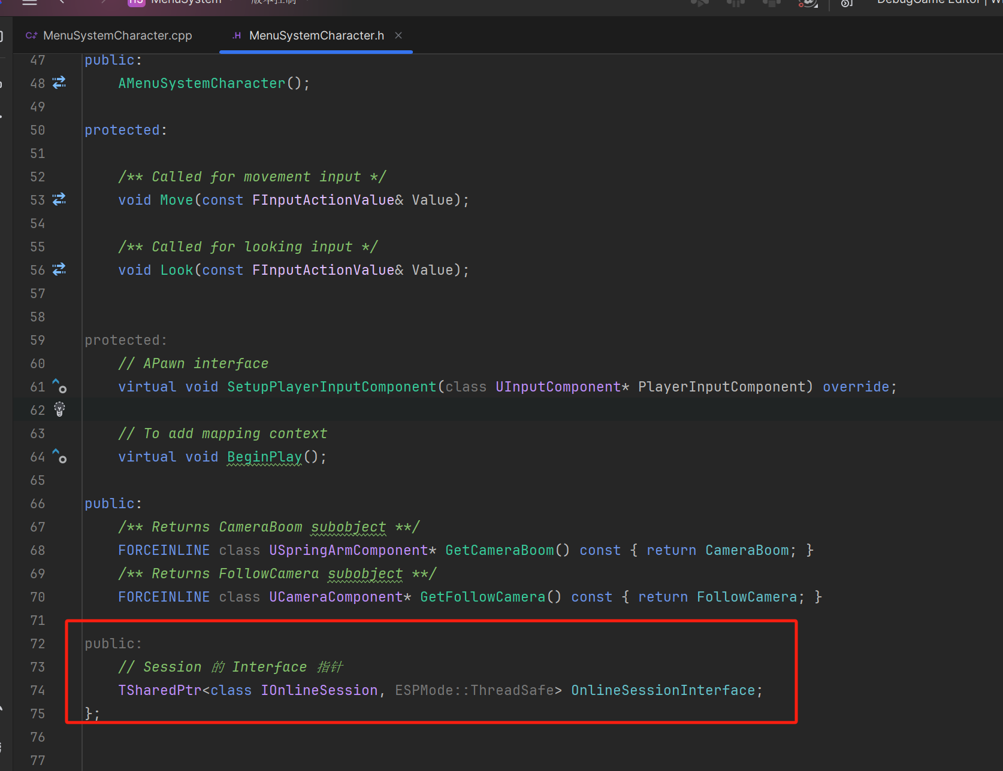Click the FORCEINLINE macro on line 70
Viewport: 1003px width, 771px height.
click(164, 597)
